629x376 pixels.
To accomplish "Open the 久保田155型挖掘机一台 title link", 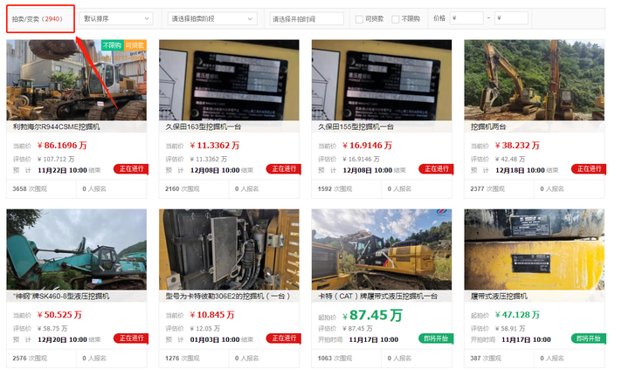I will coord(354,126).
